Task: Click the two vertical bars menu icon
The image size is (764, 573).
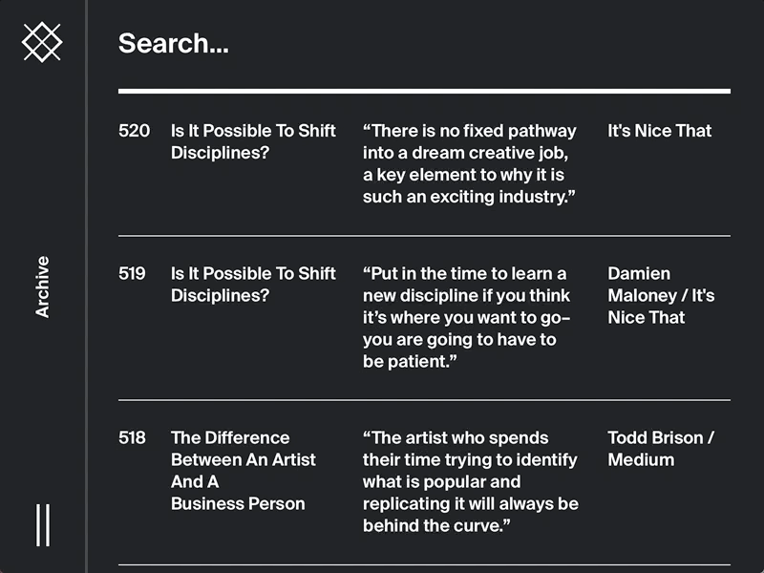Action: (x=42, y=525)
